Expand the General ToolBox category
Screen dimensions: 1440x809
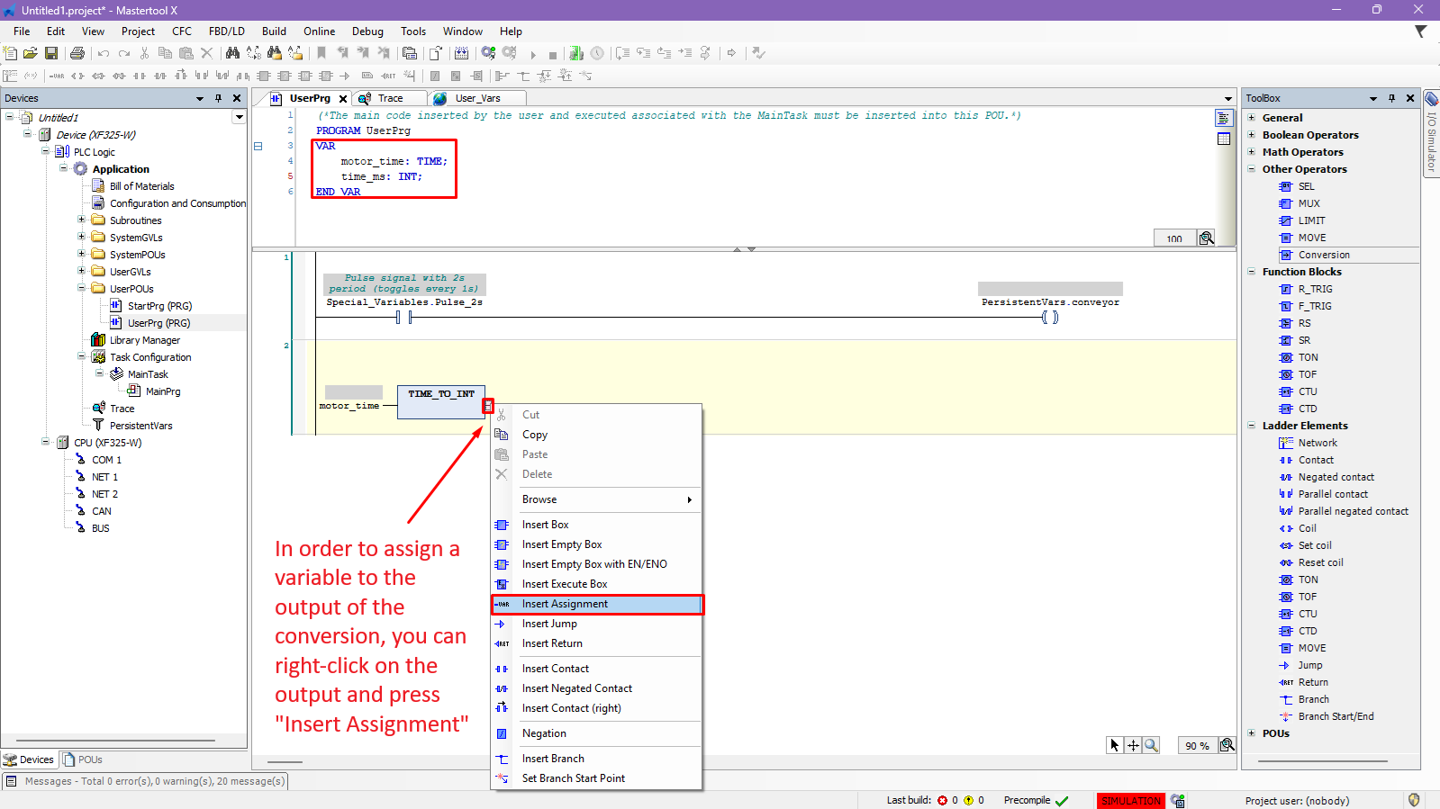pyautogui.click(x=1252, y=118)
